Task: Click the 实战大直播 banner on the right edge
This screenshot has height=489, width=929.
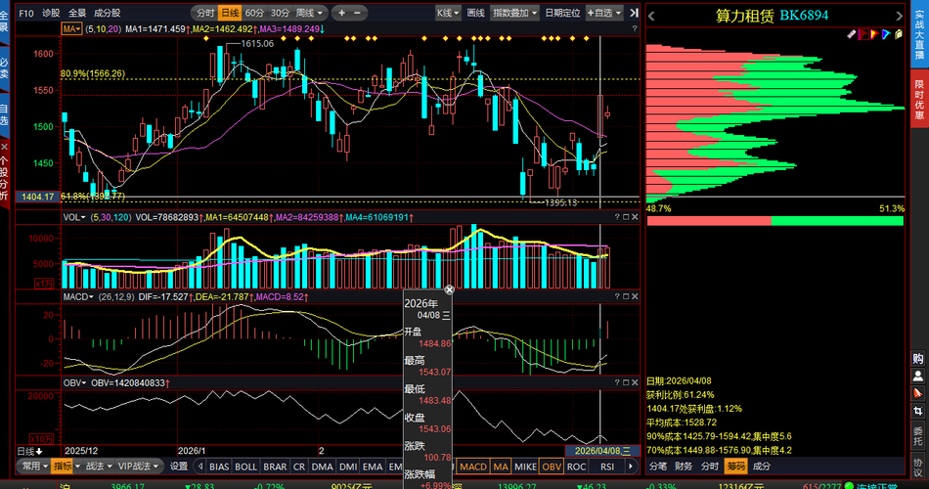Action: (919, 34)
